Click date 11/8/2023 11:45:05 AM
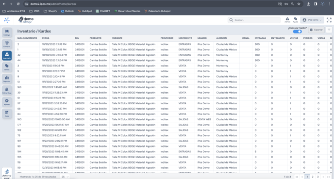334x179 pixels. [x=54, y=87]
